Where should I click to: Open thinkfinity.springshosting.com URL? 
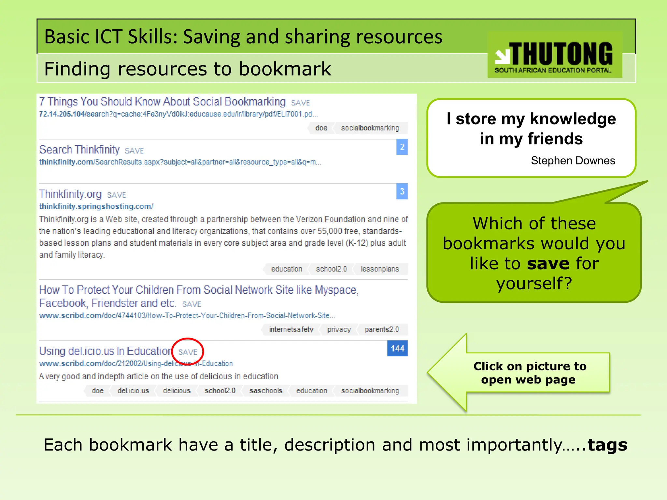coord(96,206)
